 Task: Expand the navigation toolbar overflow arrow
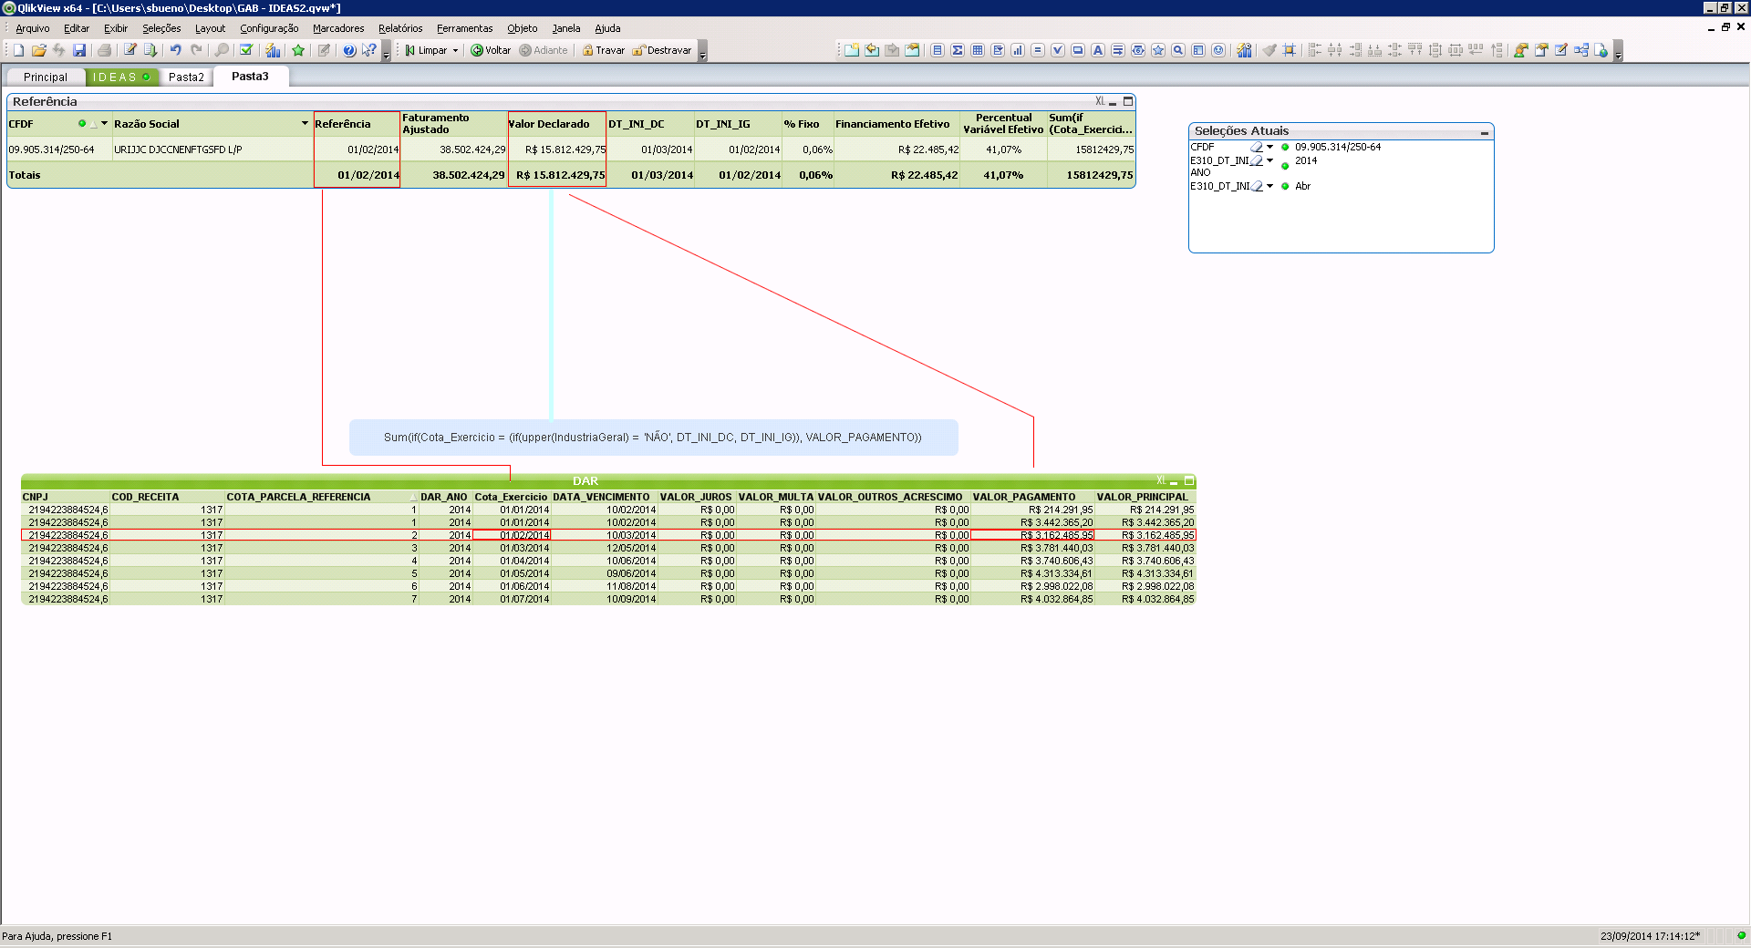pyautogui.click(x=703, y=53)
